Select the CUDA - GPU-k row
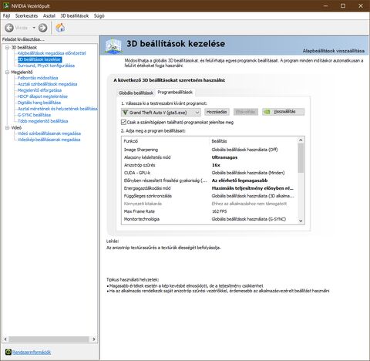The width and height of the screenshot is (370, 361). [210, 173]
